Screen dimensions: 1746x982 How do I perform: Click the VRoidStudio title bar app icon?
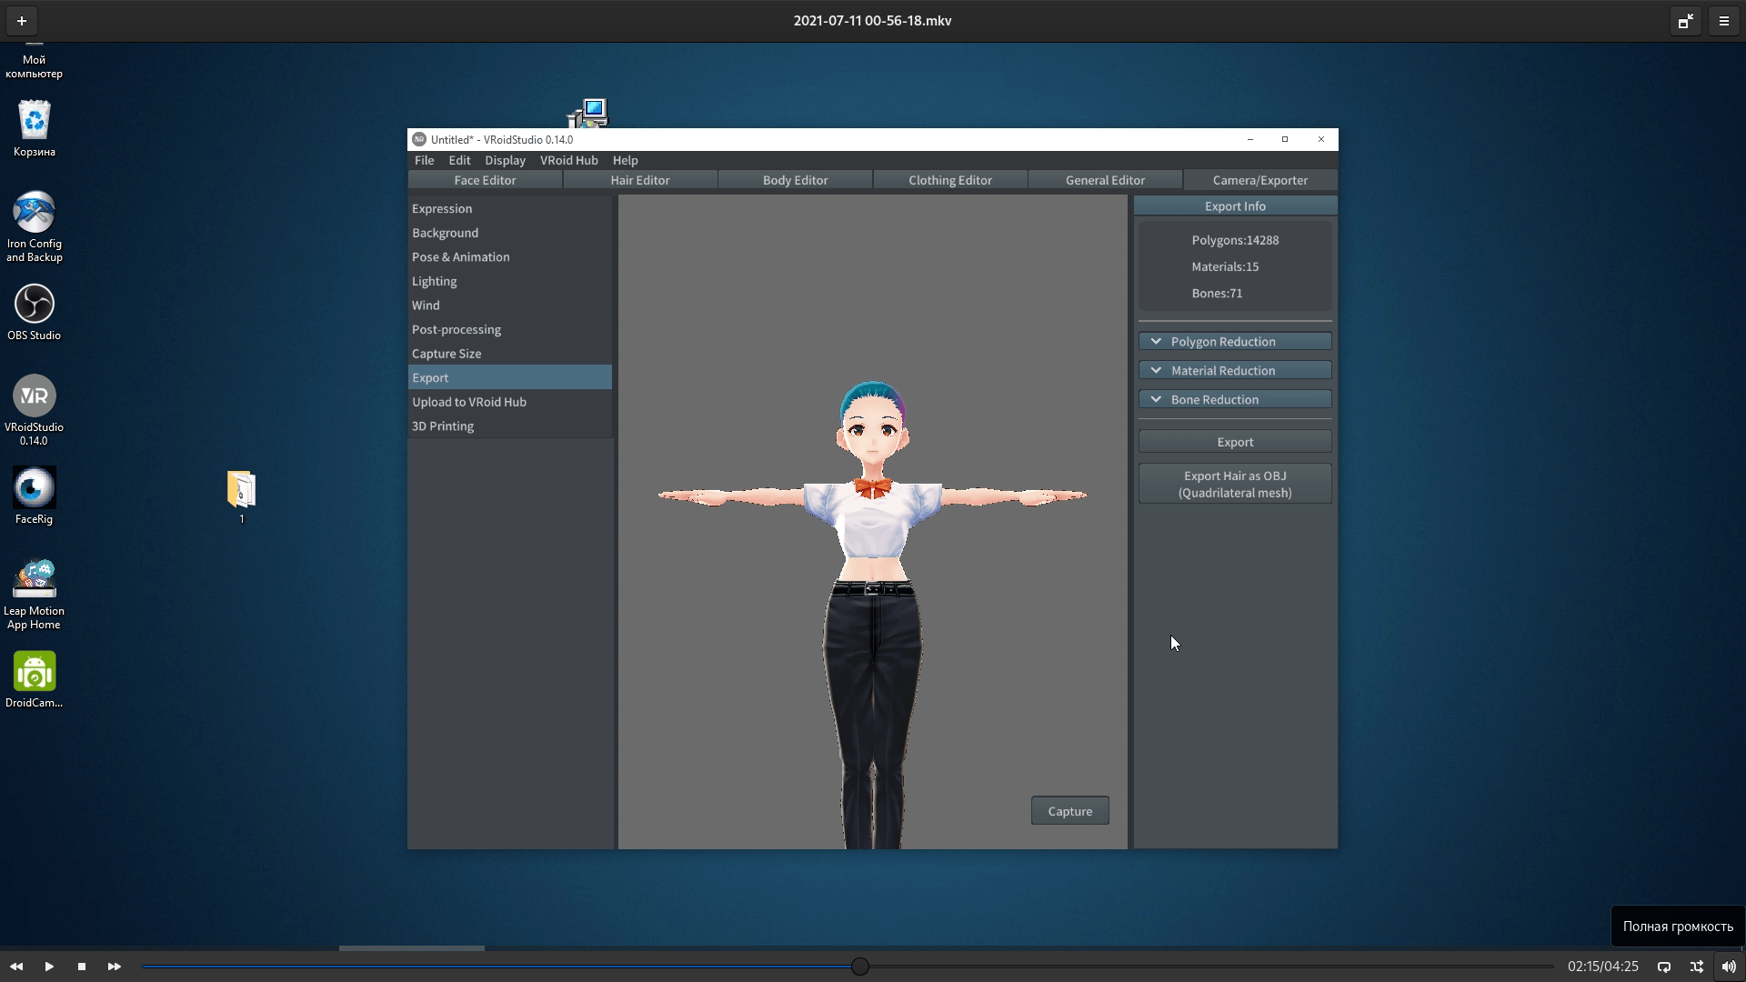pyautogui.click(x=419, y=139)
